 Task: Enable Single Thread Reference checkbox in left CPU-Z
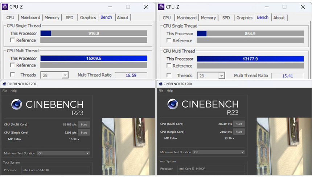click(13, 40)
